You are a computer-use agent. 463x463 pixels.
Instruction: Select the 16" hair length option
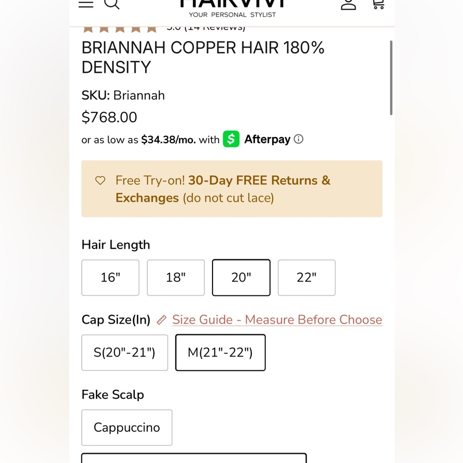[111, 277]
